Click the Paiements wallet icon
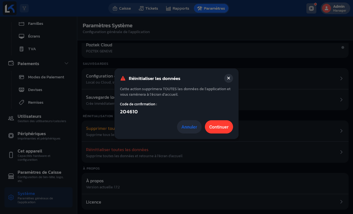Screen dimensions: 353x214 coord(11,63)
